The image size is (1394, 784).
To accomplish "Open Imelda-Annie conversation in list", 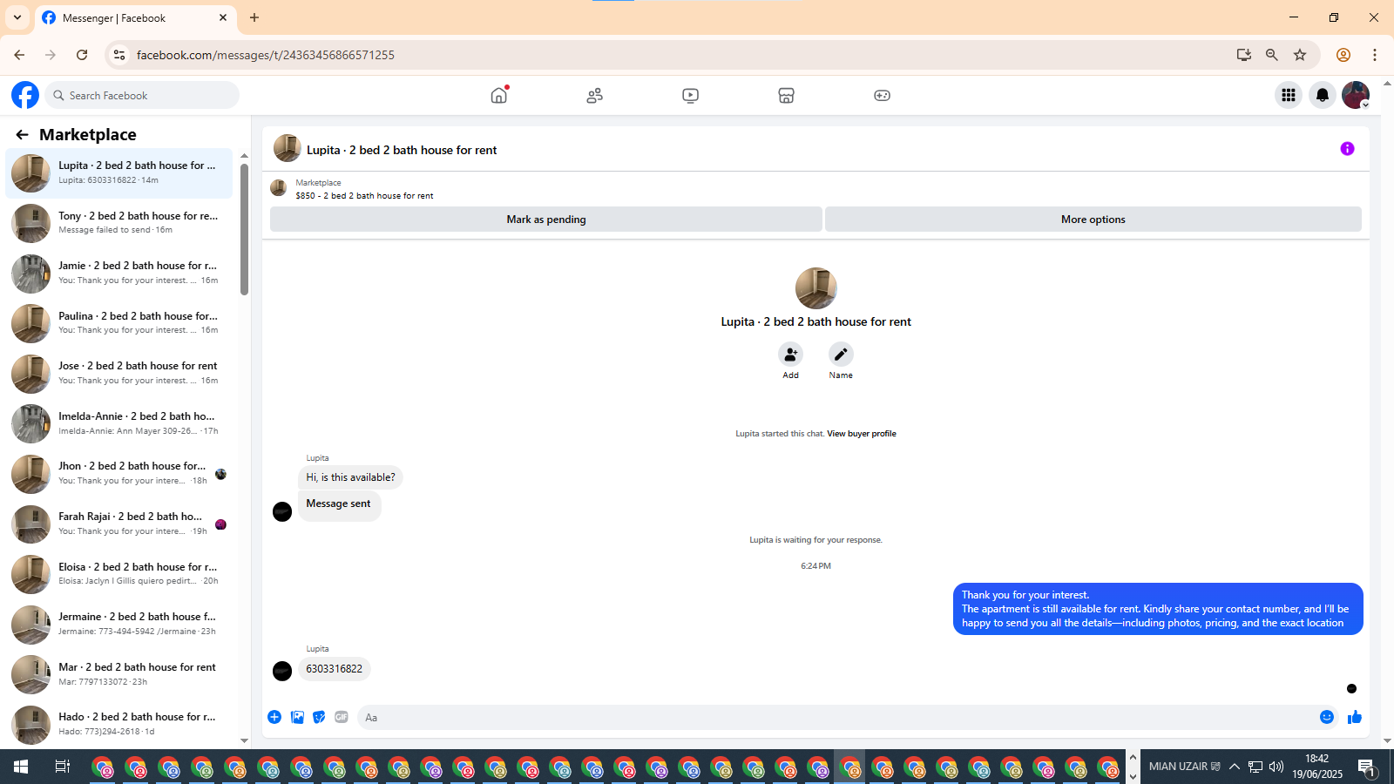I will [x=119, y=423].
